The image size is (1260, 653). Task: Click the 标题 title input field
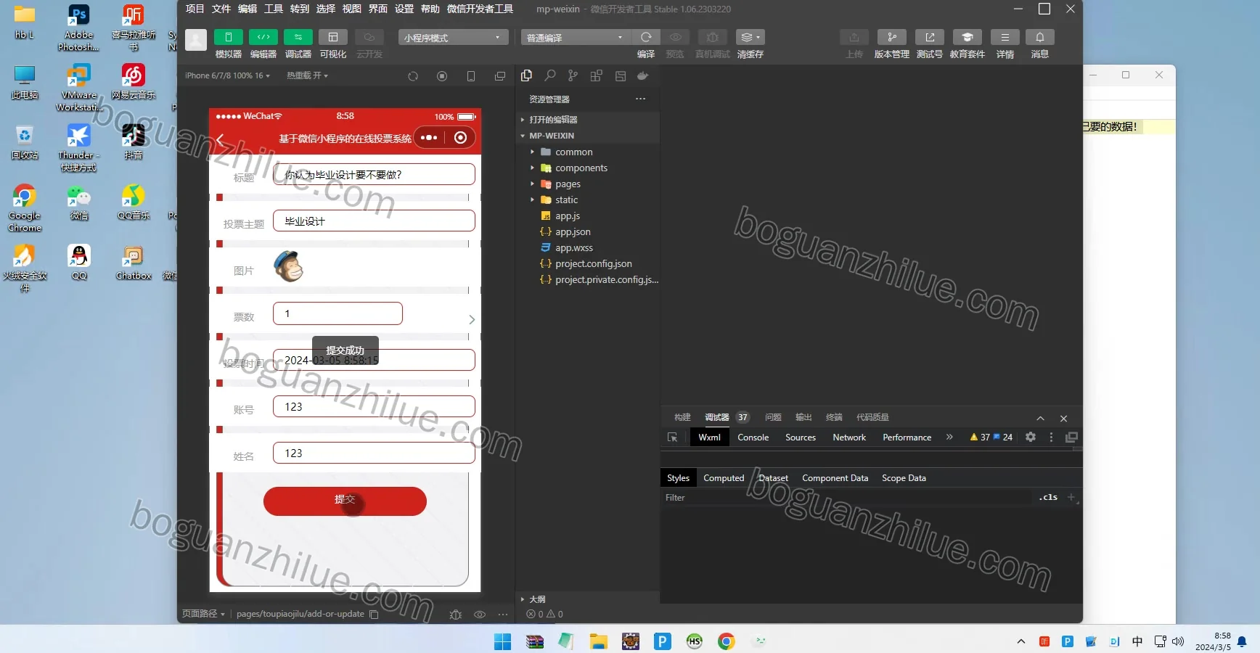click(x=374, y=174)
